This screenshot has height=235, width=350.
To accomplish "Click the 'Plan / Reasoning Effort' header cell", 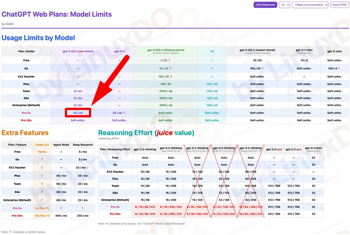I will [115, 149].
